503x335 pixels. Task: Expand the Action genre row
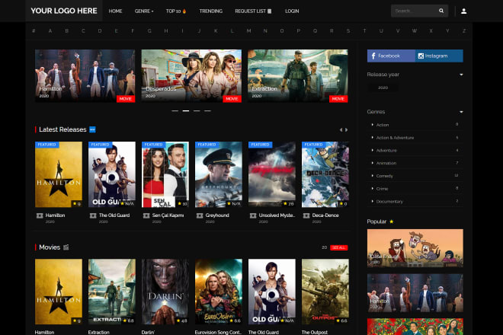tap(415, 125)
